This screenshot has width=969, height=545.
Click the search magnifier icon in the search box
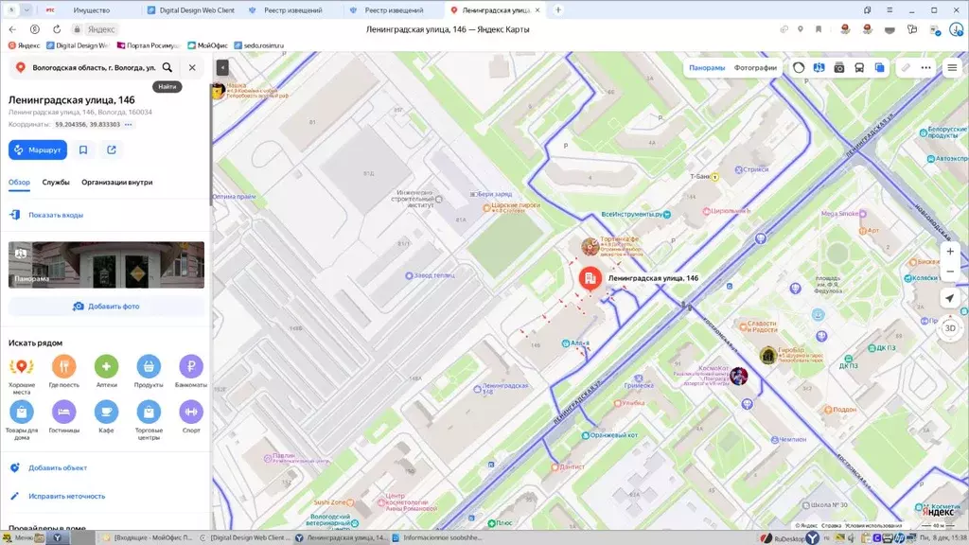(x=167, y=68)
